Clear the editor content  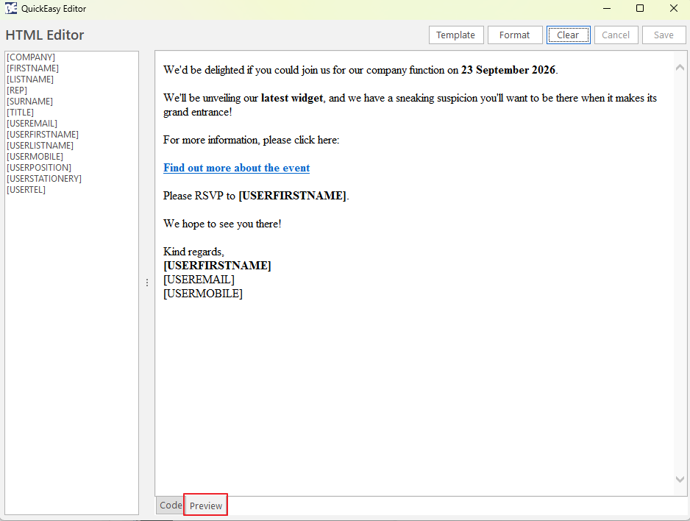pos(568,35)
